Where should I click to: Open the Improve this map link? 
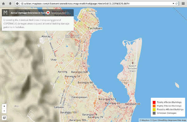(x=177, y=120)
